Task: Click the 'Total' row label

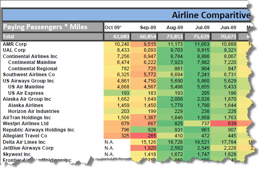Action: 53,37
